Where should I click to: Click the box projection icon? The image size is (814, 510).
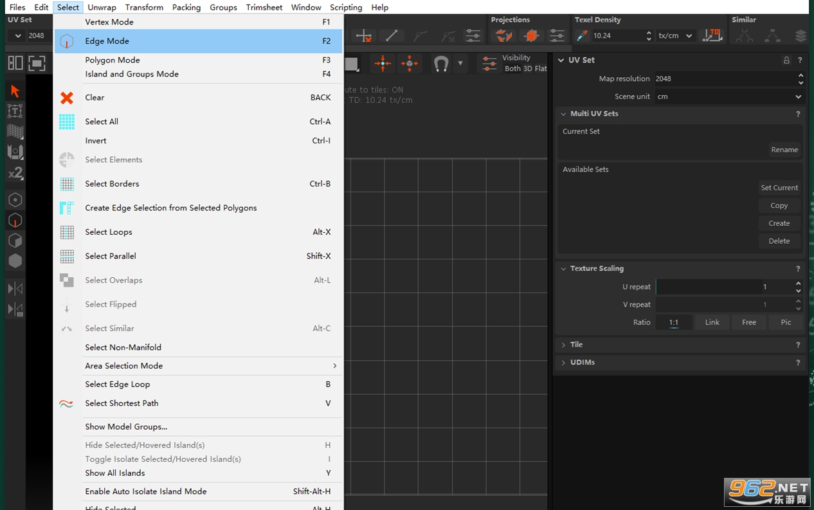pyautogui.click(x=532, y=36)
